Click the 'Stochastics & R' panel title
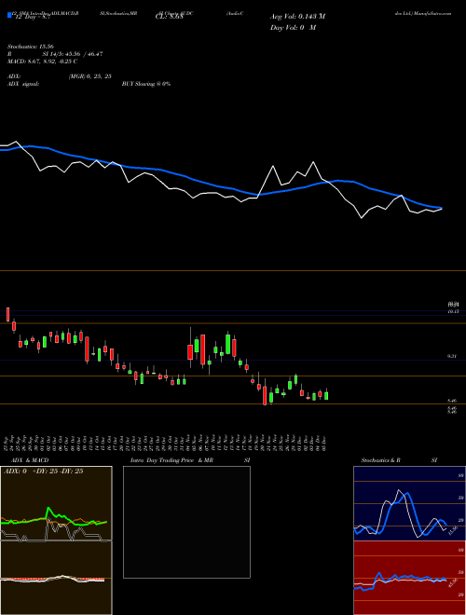Image resolution: width=466 pixels, height=615 pixels. pyautogui.click(x=380, y=460)
